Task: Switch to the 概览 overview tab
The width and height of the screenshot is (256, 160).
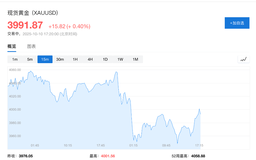Action: click(12, 46)
